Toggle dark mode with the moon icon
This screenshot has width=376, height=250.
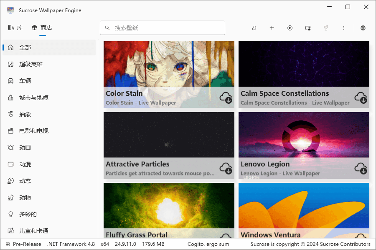click(x=254, y=28)
